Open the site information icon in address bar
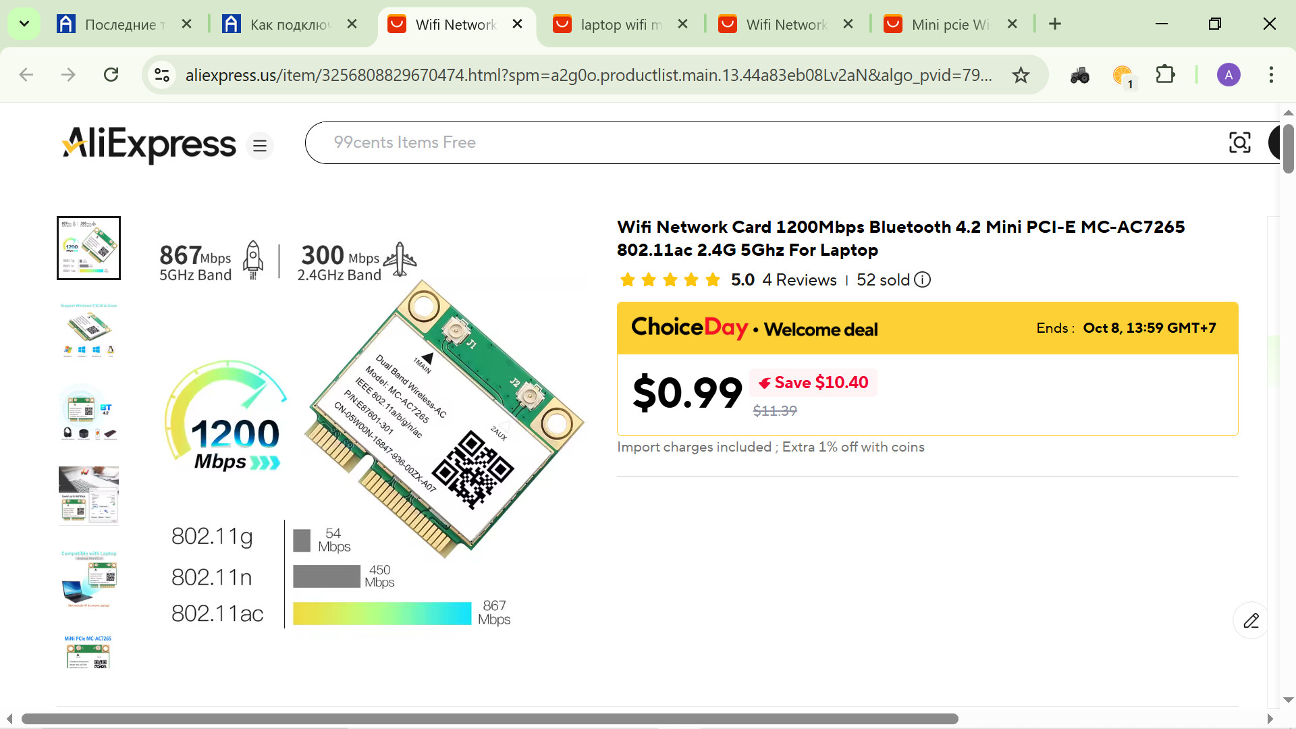 (162, 75)
